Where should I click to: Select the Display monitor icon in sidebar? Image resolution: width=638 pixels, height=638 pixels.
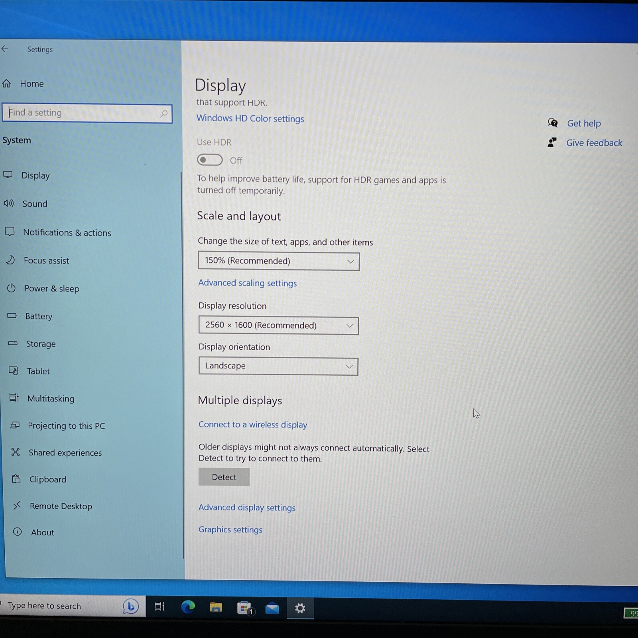tap(8, 175)
